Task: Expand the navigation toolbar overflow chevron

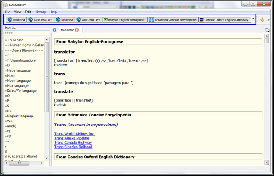Action: coord(268,20)
